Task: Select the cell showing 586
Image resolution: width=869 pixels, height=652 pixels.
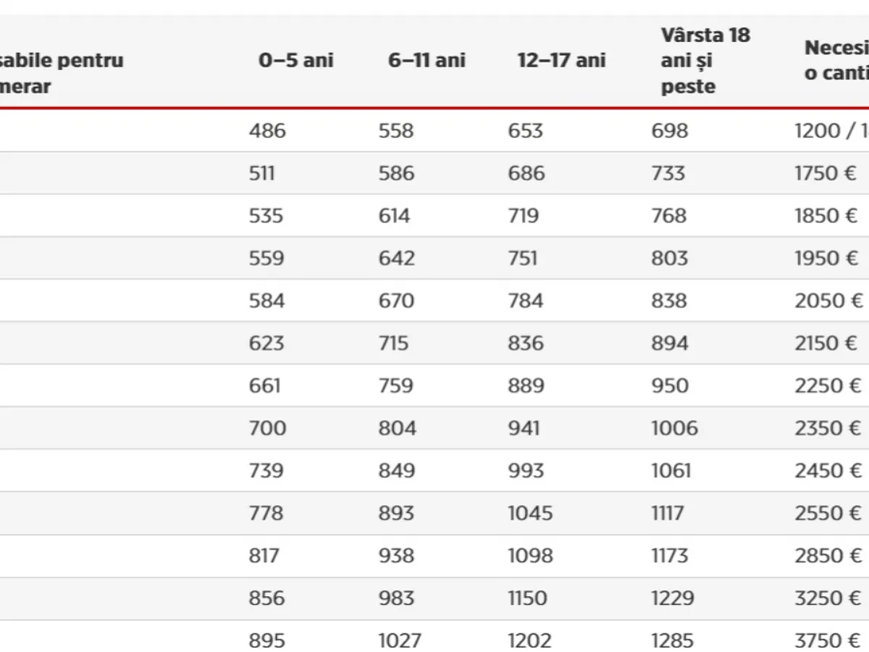Action: coord(396,173)
